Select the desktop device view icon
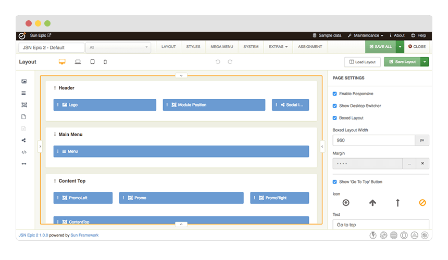 coord(62,62)
